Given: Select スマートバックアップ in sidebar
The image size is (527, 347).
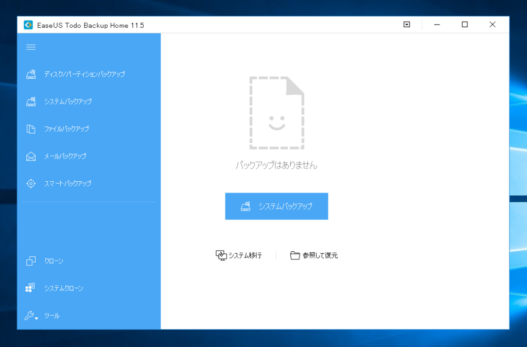Looking at the screenshot, I should click(x=67, y=184).
